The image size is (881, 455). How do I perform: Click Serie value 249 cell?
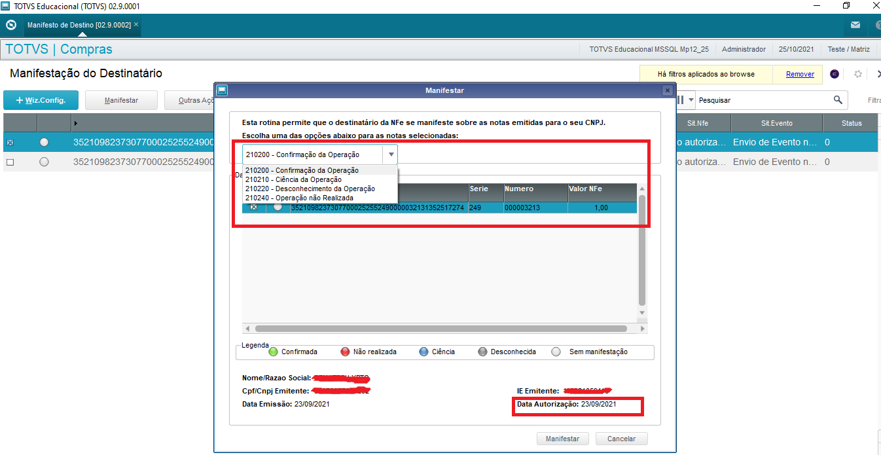[x=486, y=208]
